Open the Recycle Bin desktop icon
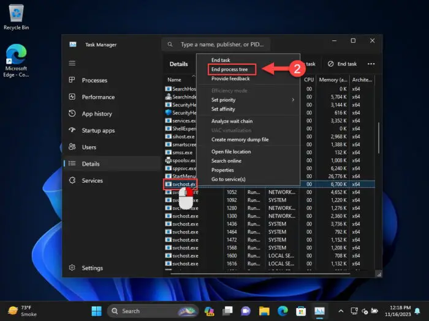The image size is (429, 321). 16,17
